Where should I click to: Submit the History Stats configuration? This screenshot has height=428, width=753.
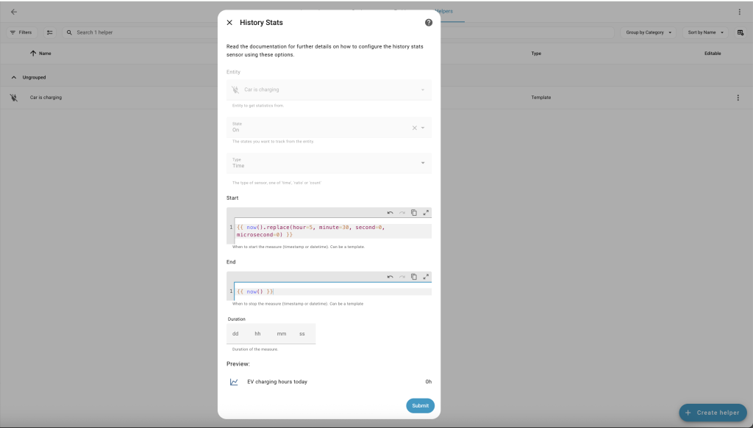(x=420, y=405)
